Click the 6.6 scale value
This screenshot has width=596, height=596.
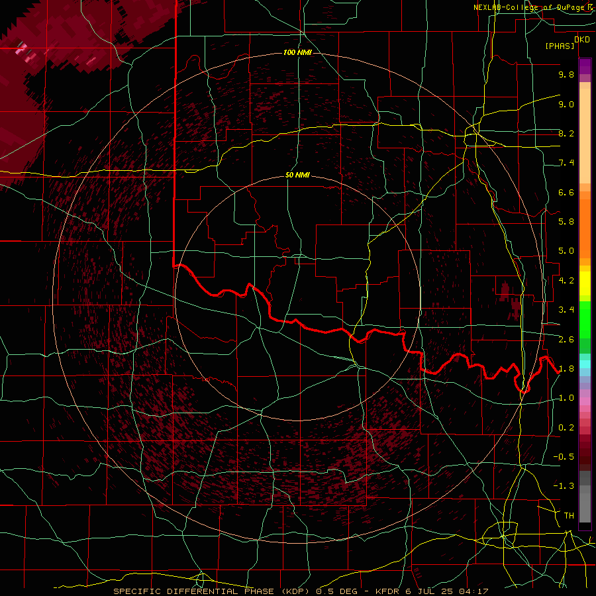(566, 192)
